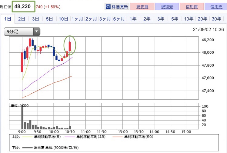The height and width of the screenshot is (153, 227).
Task: View the 5年 chart range
Action: (x=175, y=19)
